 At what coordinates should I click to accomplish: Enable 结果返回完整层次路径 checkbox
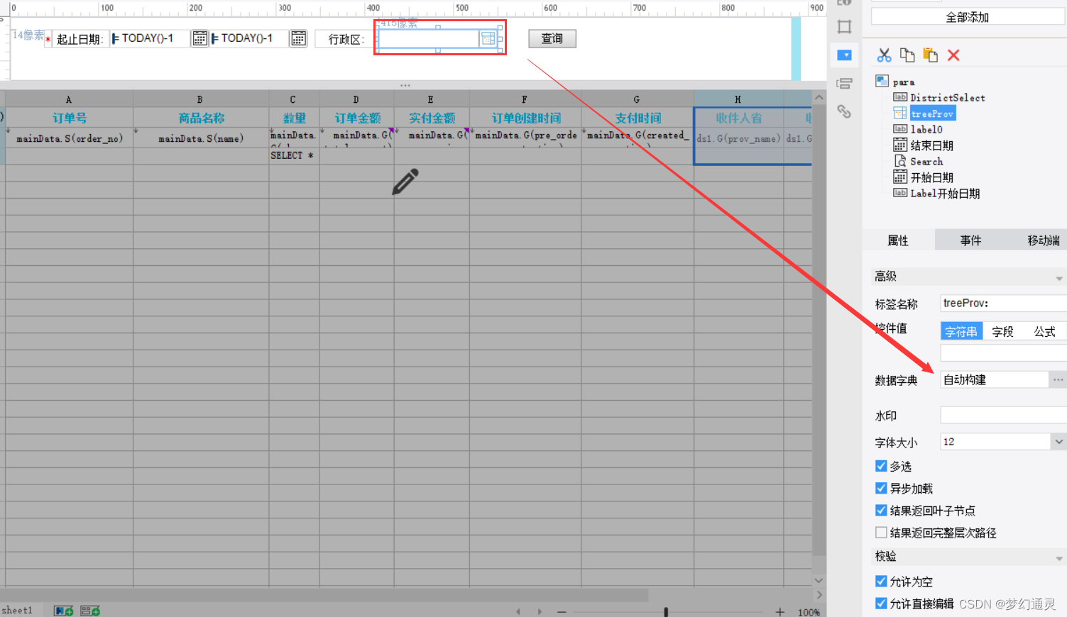coord(881,532)
